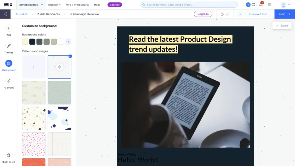This screenshot has width=295, height=166.
Task: Choose the medium gray background color
Action: [x=46, y=42]
